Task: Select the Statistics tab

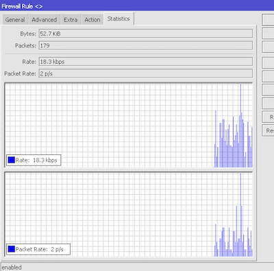Action: [x=119, y=19]
